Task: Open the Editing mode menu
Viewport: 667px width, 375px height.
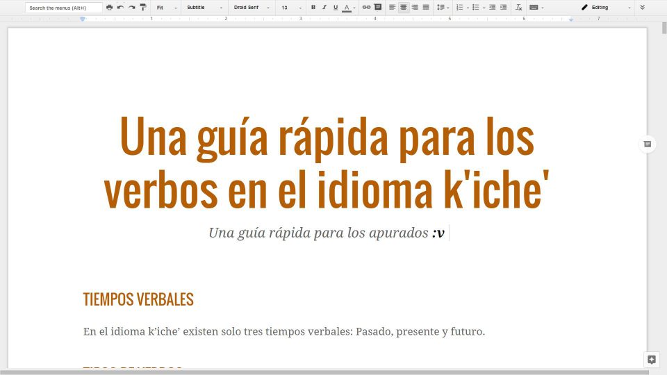Action: [x=606, y=8]
